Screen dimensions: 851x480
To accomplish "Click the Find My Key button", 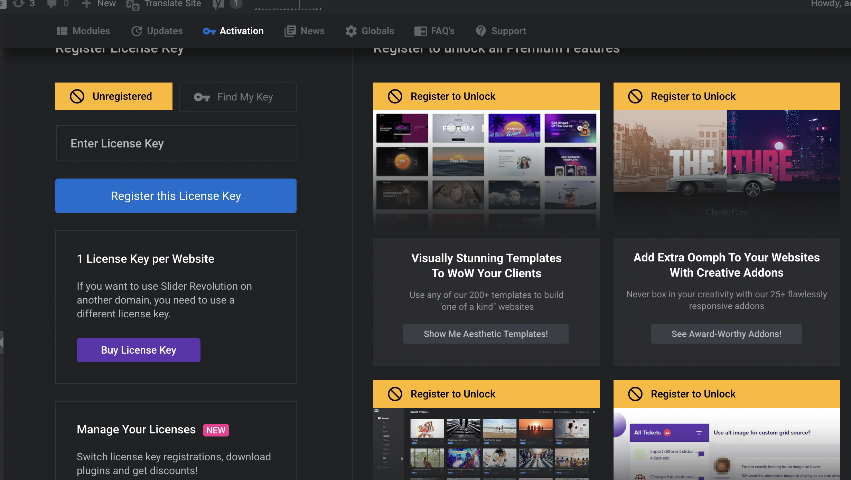I will tap(238, 97).
